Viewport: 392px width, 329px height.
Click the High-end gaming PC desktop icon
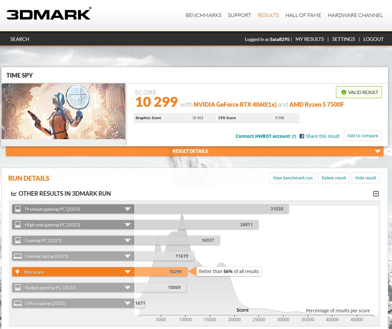[18, 225]
